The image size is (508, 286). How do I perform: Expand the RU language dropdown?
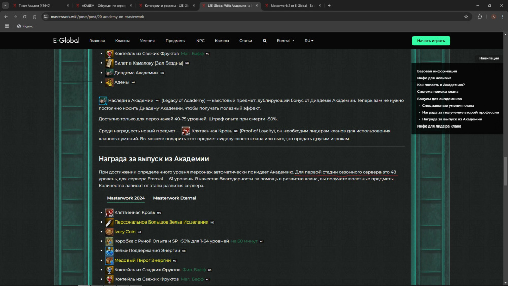(x=309, y=41)
